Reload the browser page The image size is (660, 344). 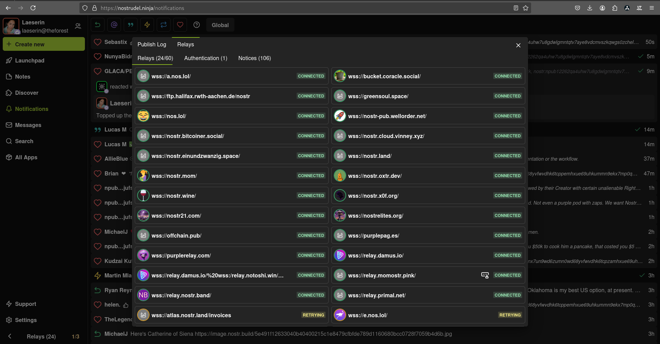33,8
